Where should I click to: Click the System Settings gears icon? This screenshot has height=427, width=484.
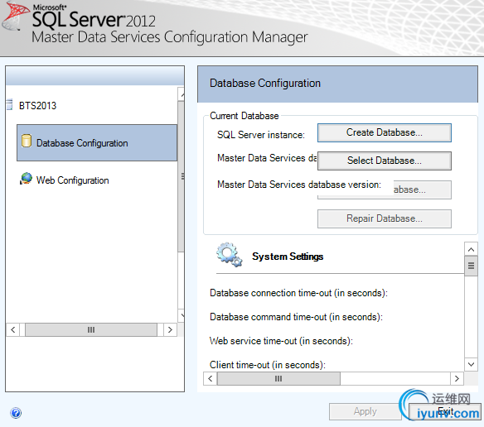pos(229,255)
